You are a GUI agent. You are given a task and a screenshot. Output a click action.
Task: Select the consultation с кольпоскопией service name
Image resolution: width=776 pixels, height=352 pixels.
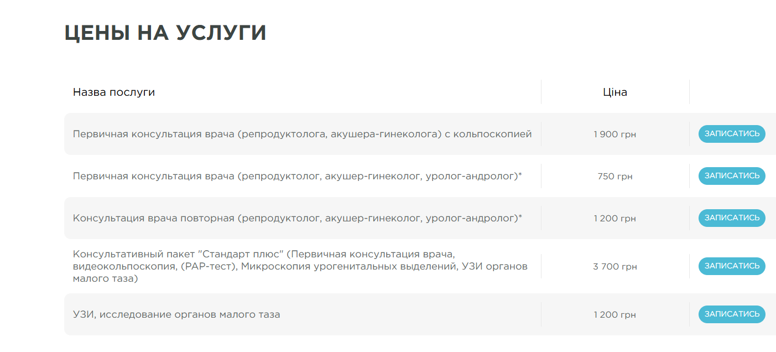pos(302,134)
